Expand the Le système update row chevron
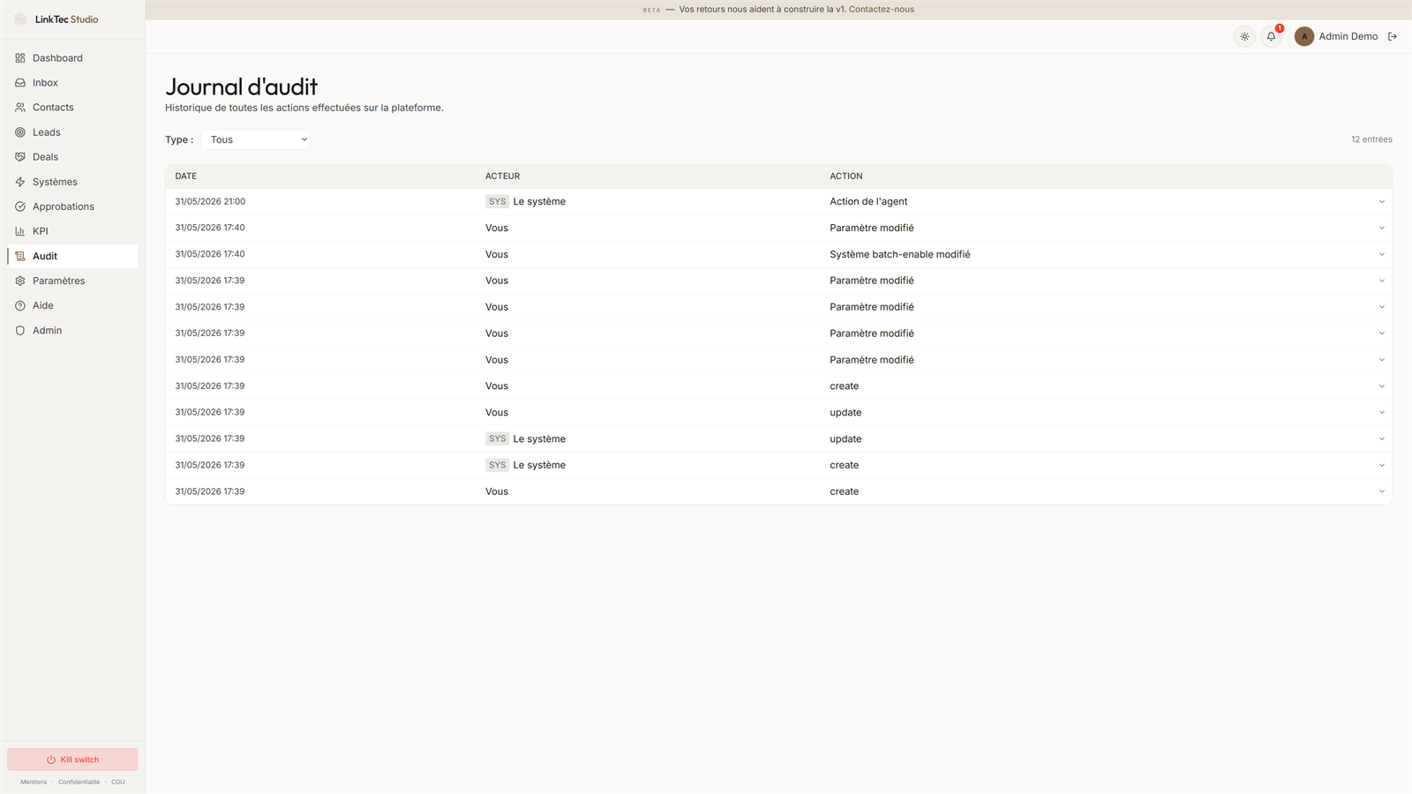The image size is (1412, 794). click(x=1382, y=438)
